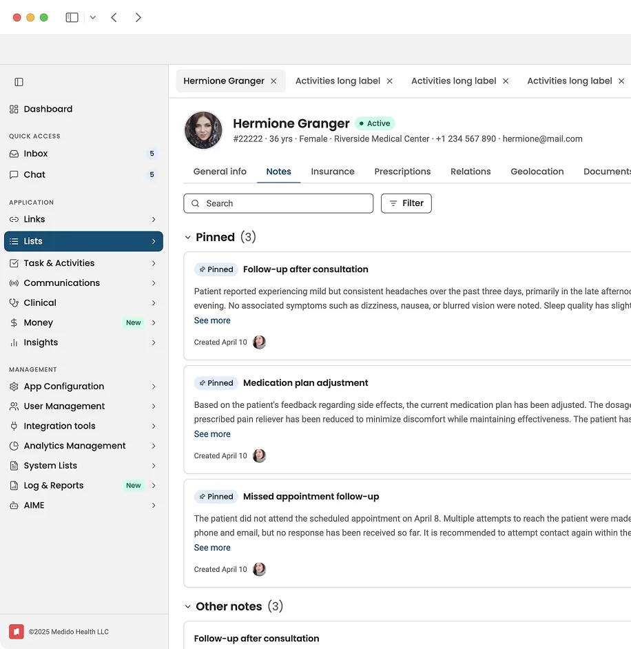Collapse the Pinned notes section
Image resolution: width=631 pixels, height=649 pixels.
[x=188, y=237]
